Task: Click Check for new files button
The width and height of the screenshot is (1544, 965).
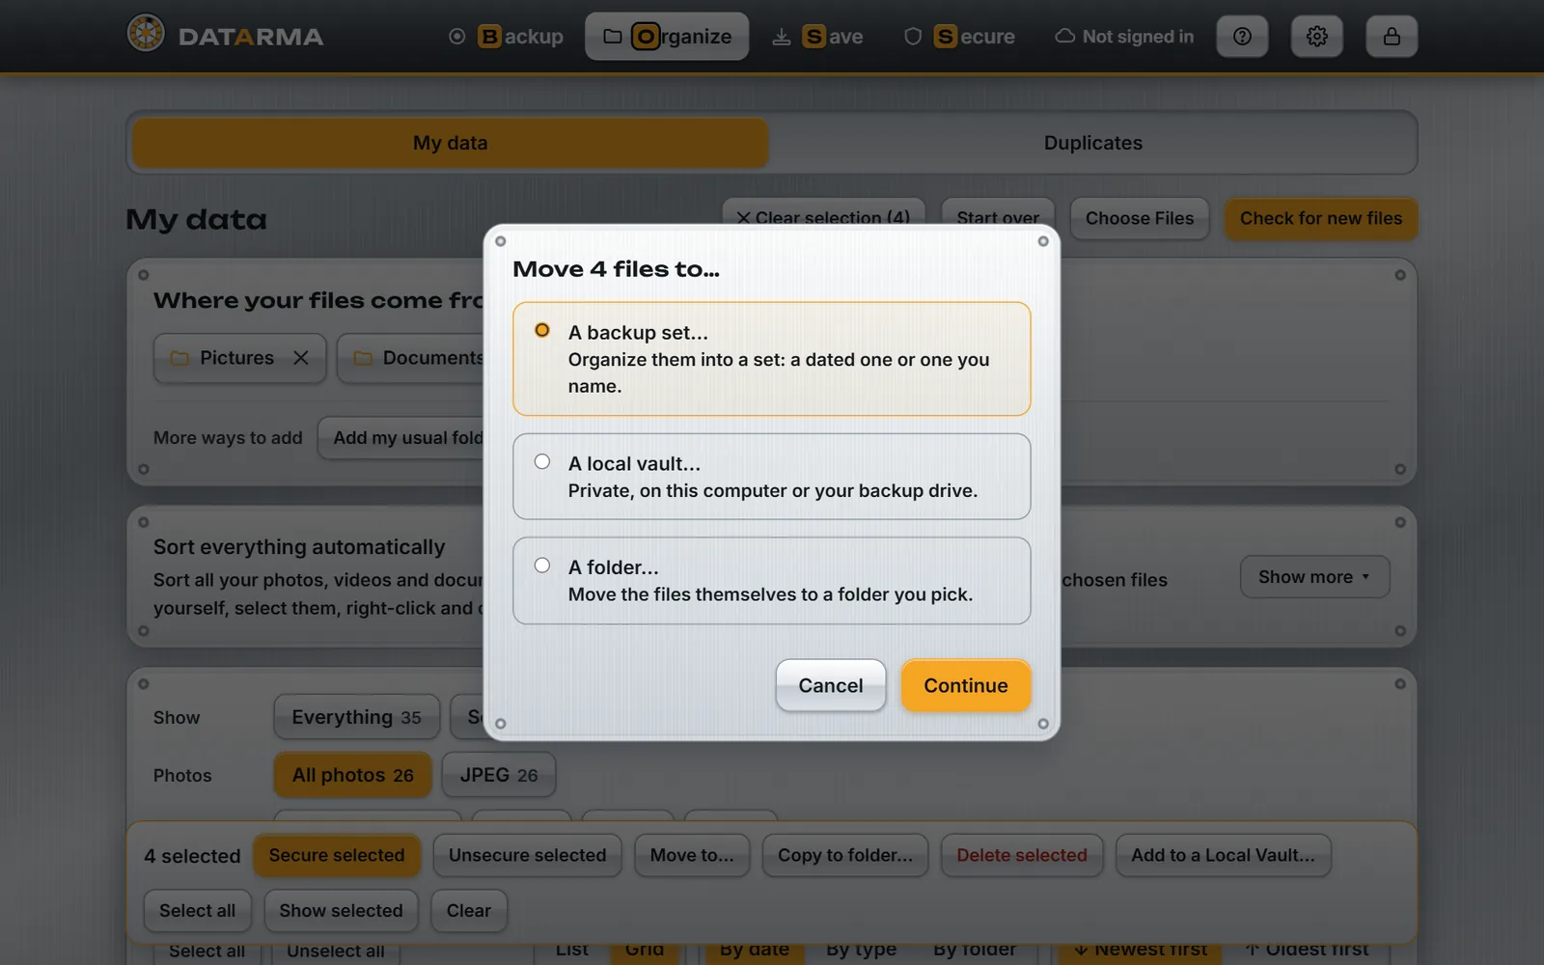Action: click(x=1321, y=218)
